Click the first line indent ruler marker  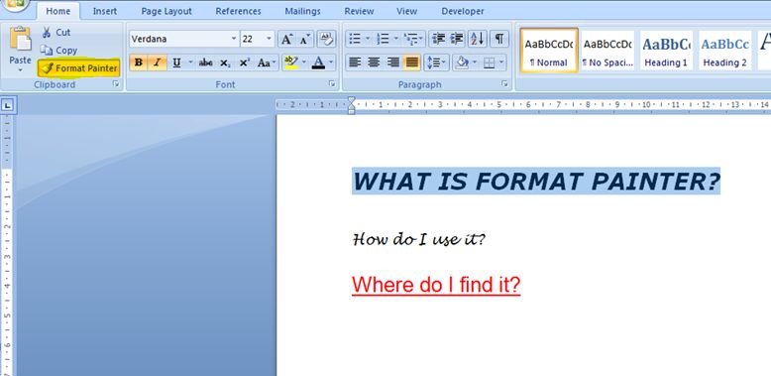351,100
